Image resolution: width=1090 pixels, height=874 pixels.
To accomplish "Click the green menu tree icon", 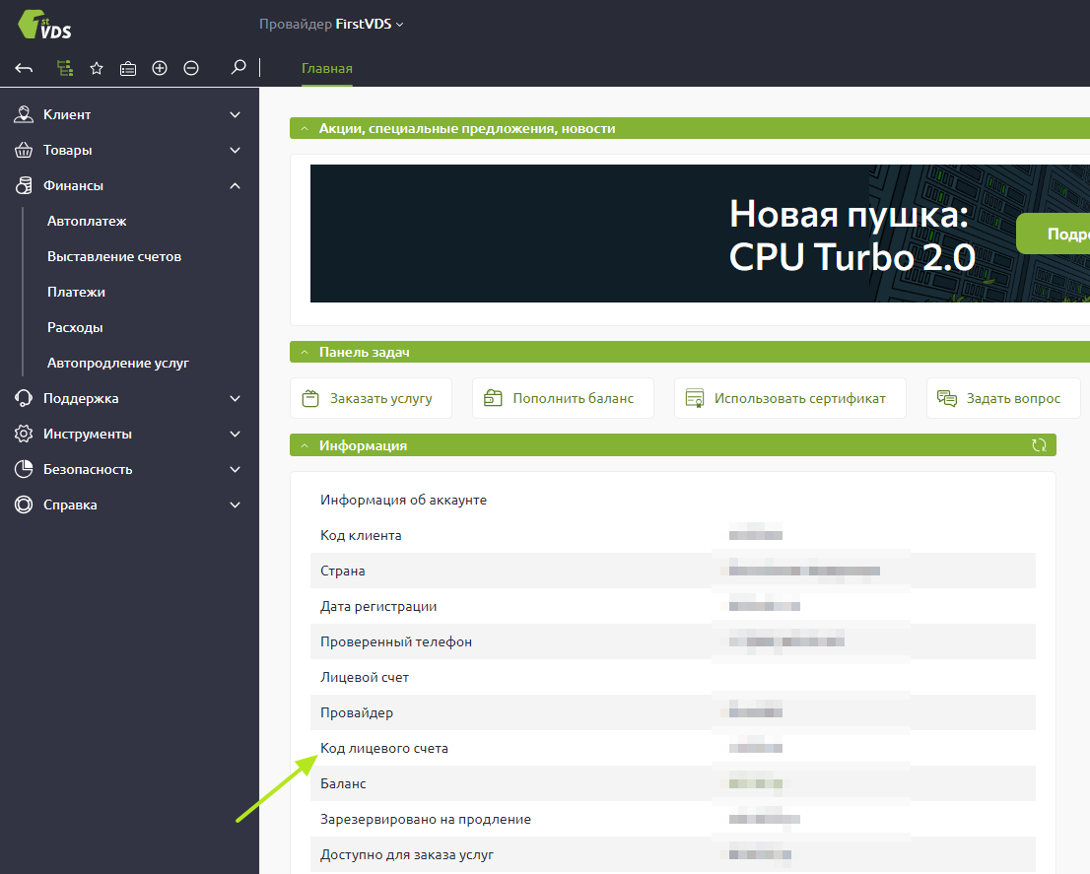I will [65, 68].
